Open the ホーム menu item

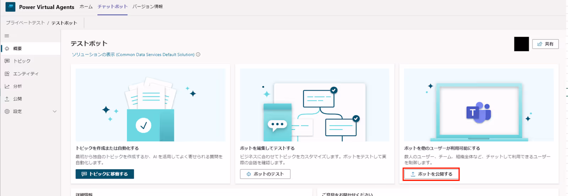coord(86,7)
